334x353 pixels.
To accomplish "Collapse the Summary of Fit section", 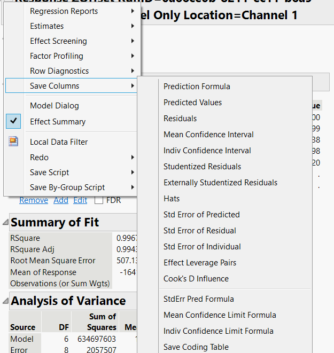I will coord(5,222).
